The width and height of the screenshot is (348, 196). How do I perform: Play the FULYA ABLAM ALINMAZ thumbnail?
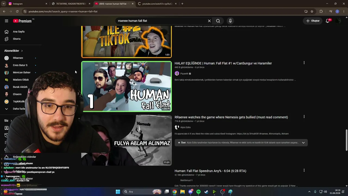pyautogui.click(x=126, y=140)
